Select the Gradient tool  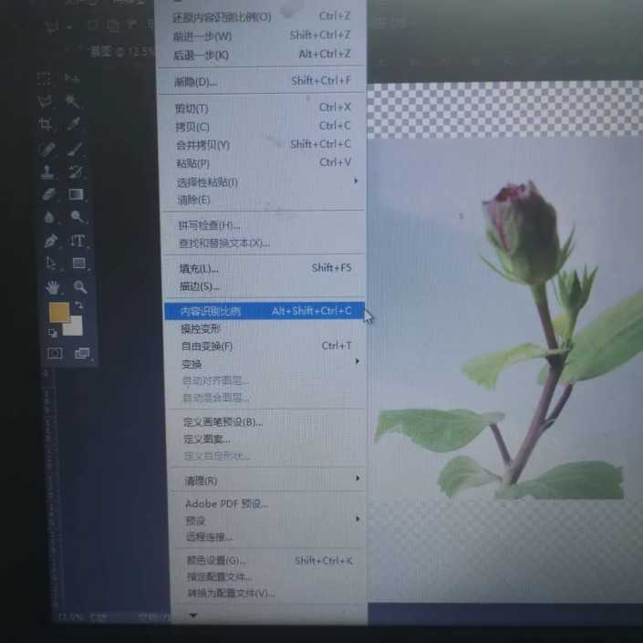(76, 194)
